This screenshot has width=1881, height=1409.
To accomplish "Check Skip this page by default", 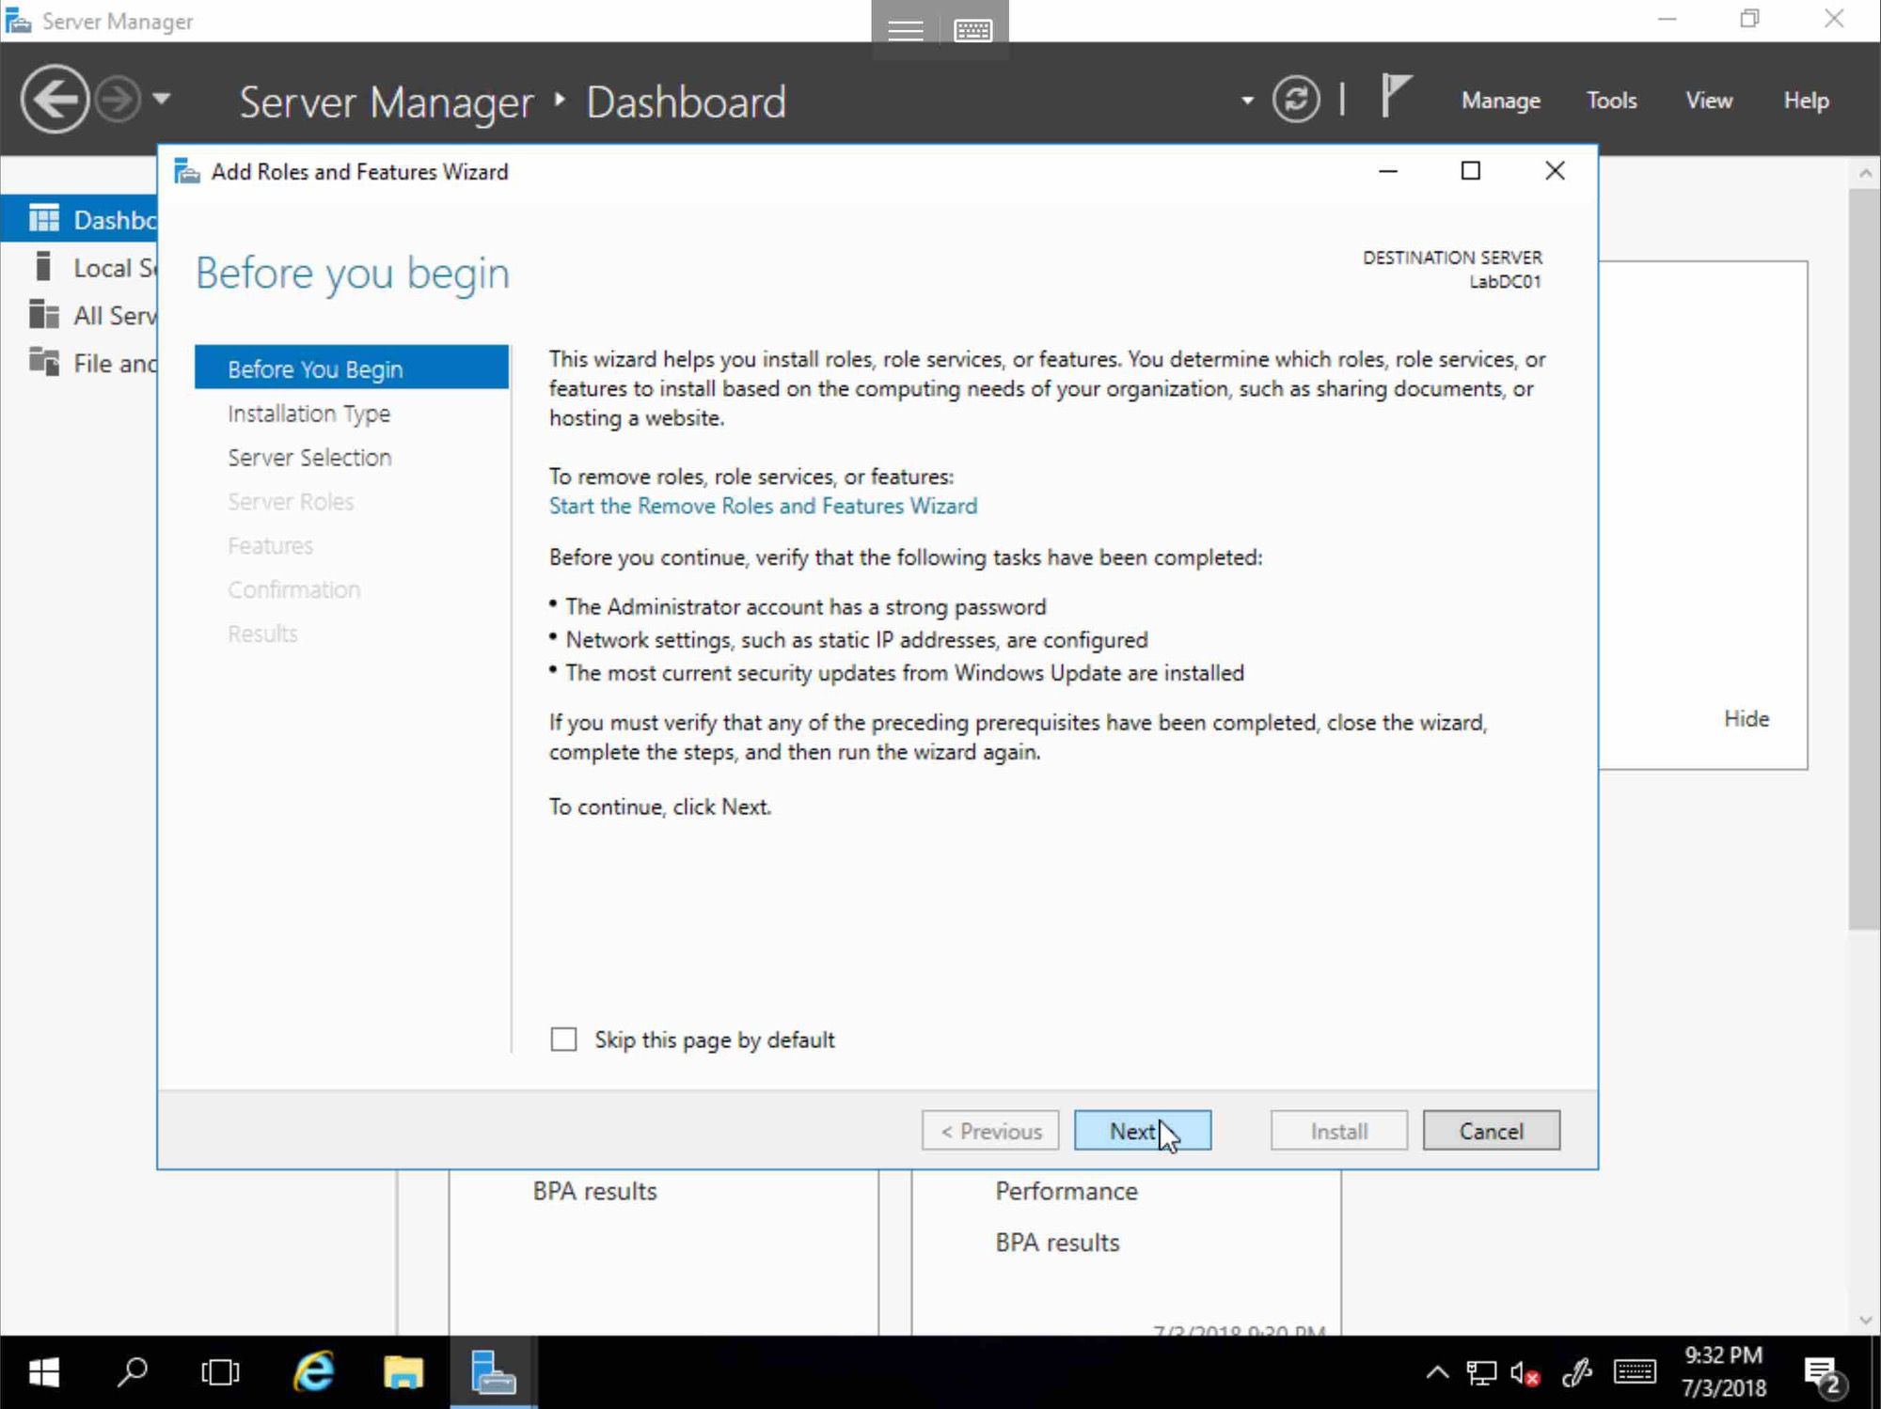I will click(x=563, y=1040).
